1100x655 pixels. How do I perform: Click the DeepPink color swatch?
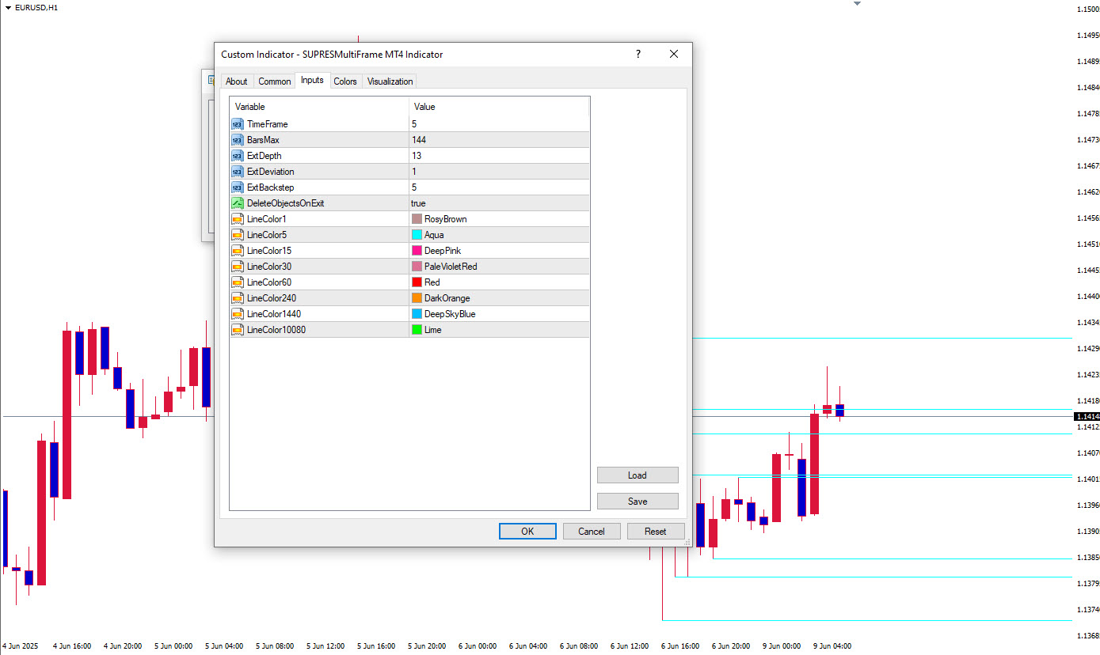coord(417,251)
